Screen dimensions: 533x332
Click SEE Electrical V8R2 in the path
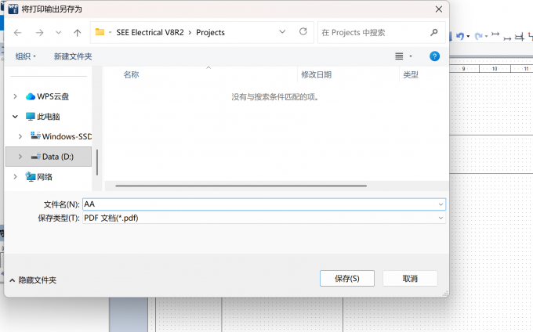[150, 32]
